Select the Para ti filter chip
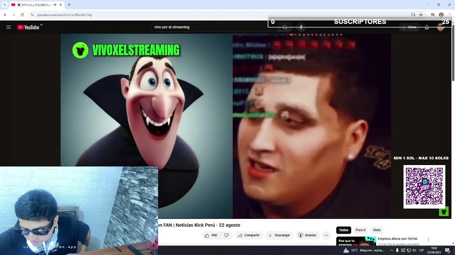The image size is (455, 255). [360, 230]
